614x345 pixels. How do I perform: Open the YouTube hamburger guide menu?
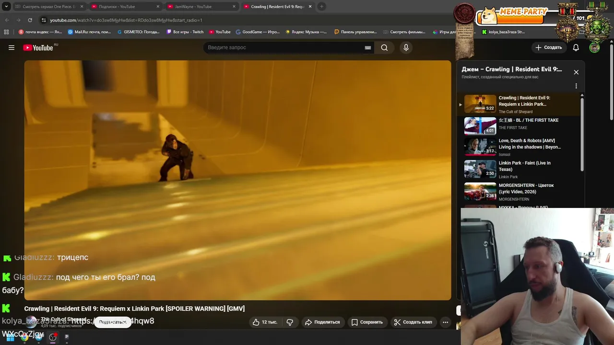pyautogui.click(x=12, y=47)
